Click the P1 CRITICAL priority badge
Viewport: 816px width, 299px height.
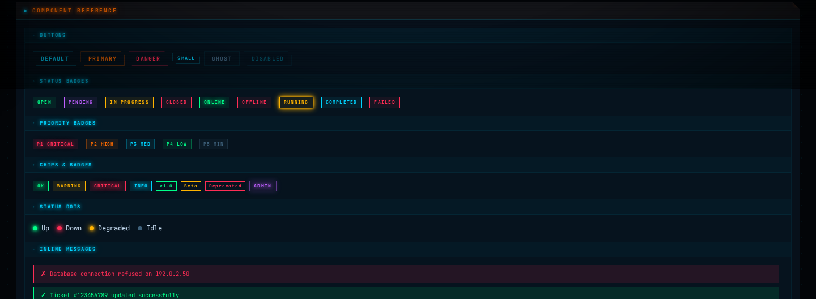pyautogui.click(x=56, y=144)
